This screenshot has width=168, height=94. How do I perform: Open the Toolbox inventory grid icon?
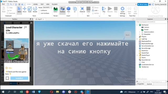coord(13,23)
